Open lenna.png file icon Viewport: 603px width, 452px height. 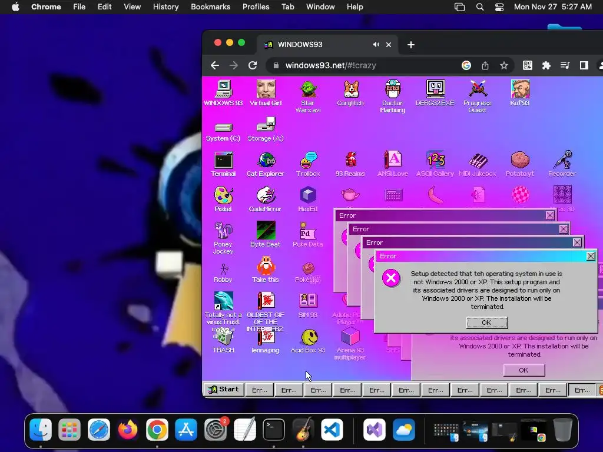click(x=266, y=341)
